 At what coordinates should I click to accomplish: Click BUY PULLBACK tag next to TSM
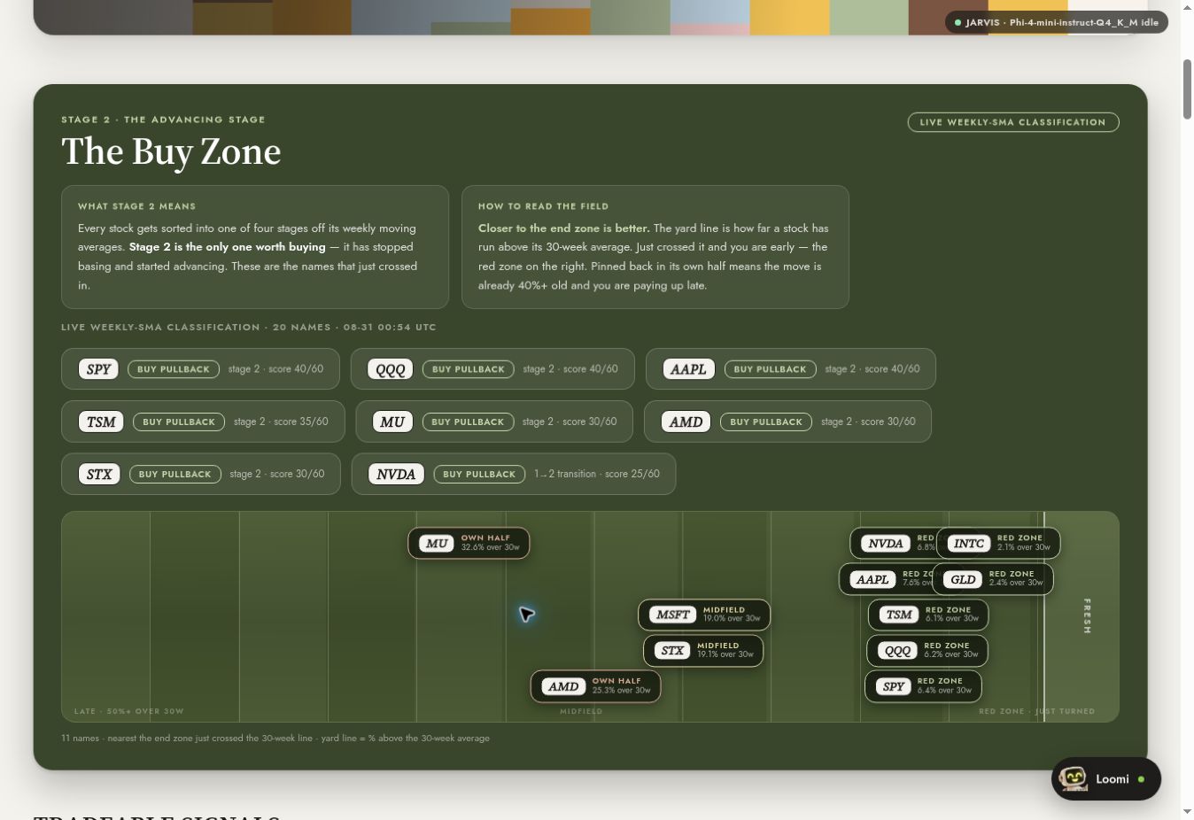(x=179, y=422)
